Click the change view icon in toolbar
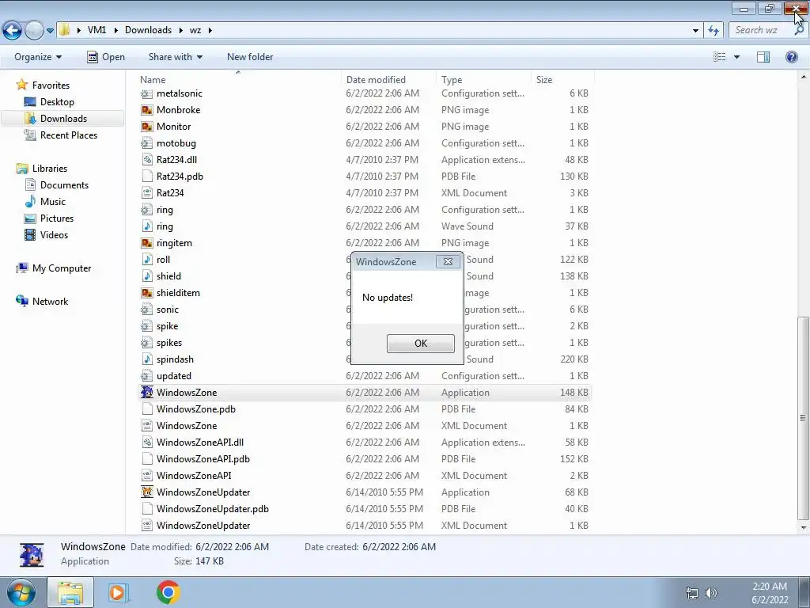This screenshot has height=608, width=810. (720, 57)
